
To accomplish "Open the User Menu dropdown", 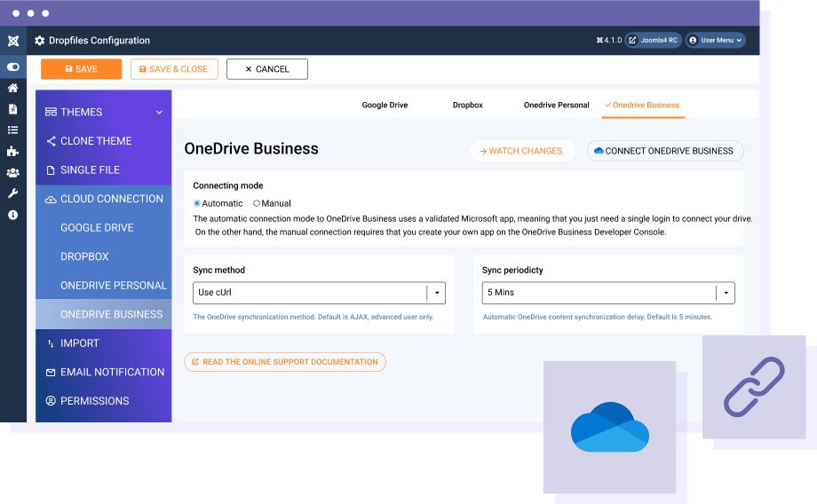I will coord(716,40).
